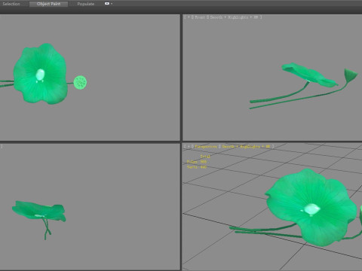Click the Verts count statistic text
Image resolution: width=362 pixels, height=271 pixels.
click(197, 167)
